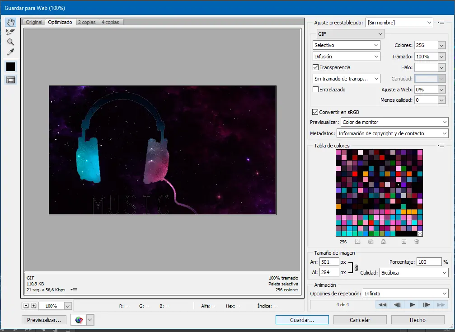Screen dimensions: 455x332
Task: Switch to the 2 copias tab
Action: click(87, 22)
